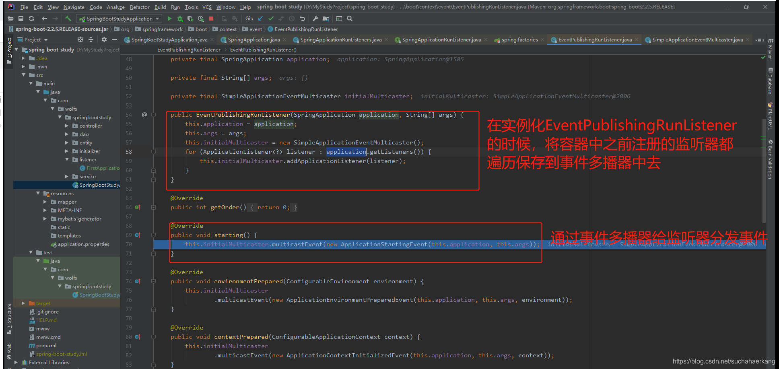This screenshot has width=779, height=369.
Task: Click the Save All toolbar icon
Action: click(x=21, y=19)
